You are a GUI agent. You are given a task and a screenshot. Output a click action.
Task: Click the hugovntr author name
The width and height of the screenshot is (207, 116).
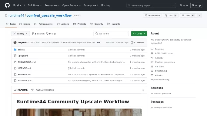[x=23, y=43]
